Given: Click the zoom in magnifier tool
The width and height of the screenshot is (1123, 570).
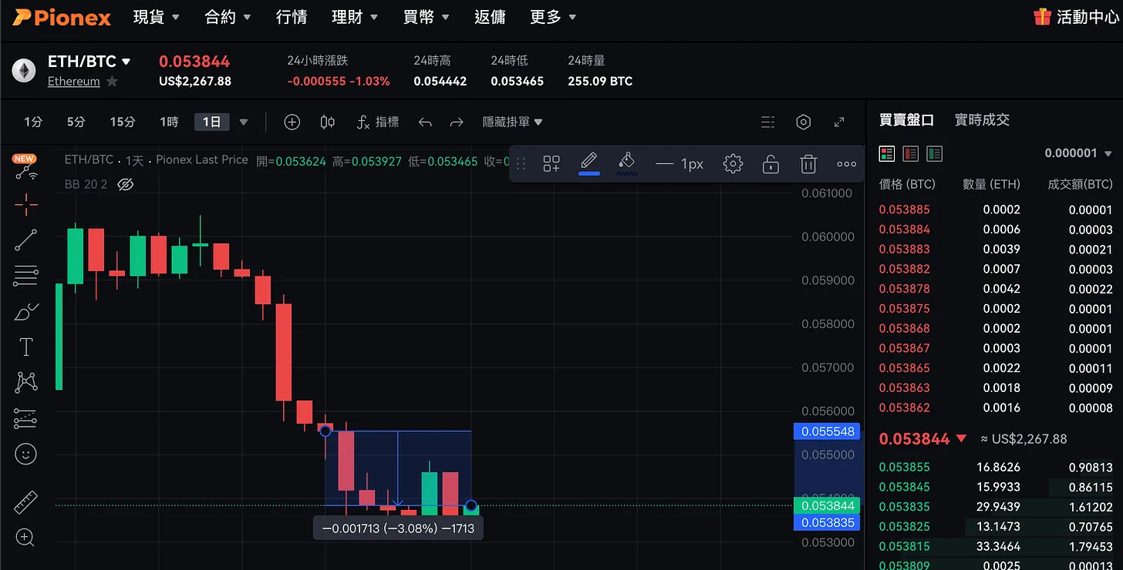Looking at the screenshot, I should (25, 538).
